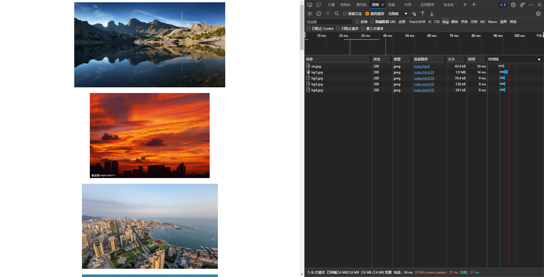Toggle device emulation icon
Viewport: 544px width, 277px height.
319,5
